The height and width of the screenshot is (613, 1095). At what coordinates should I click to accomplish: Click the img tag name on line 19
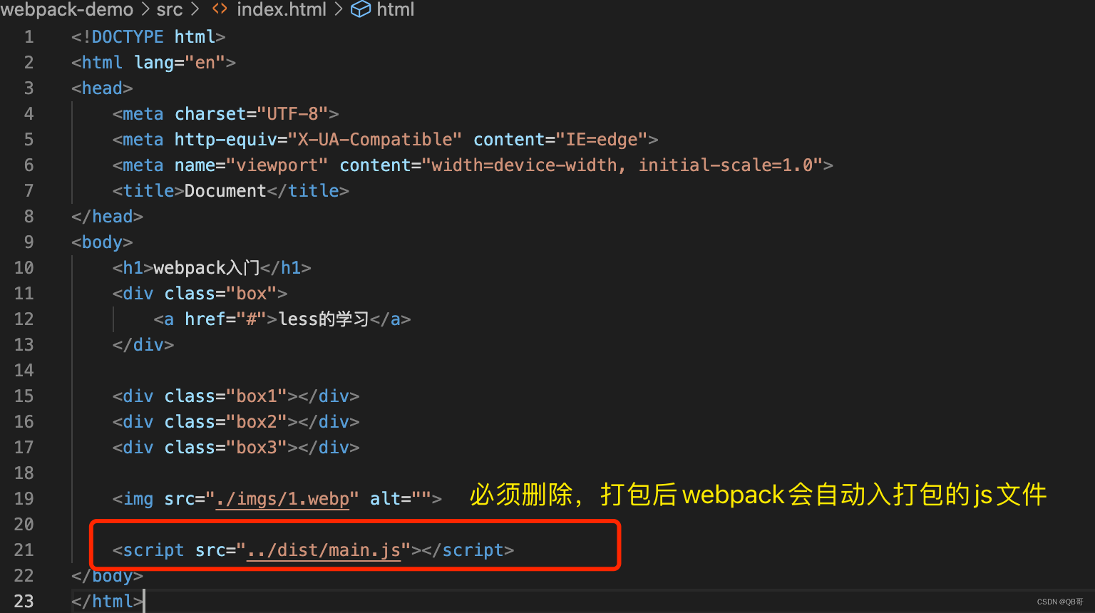(138, 499)
